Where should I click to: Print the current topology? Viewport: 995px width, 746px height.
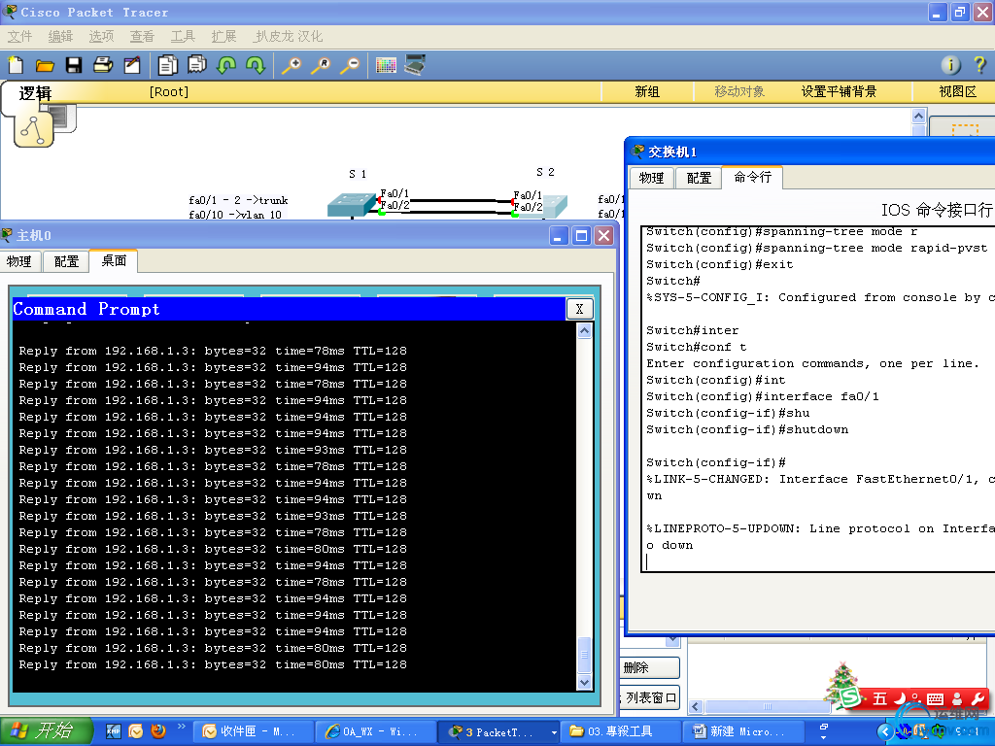click(102, 65)
